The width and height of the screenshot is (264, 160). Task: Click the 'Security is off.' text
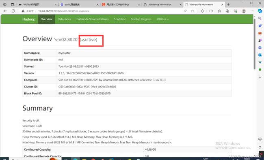tap(31, 121)
